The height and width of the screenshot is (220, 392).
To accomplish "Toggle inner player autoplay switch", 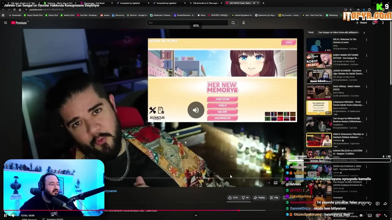I will coord(269,183).
